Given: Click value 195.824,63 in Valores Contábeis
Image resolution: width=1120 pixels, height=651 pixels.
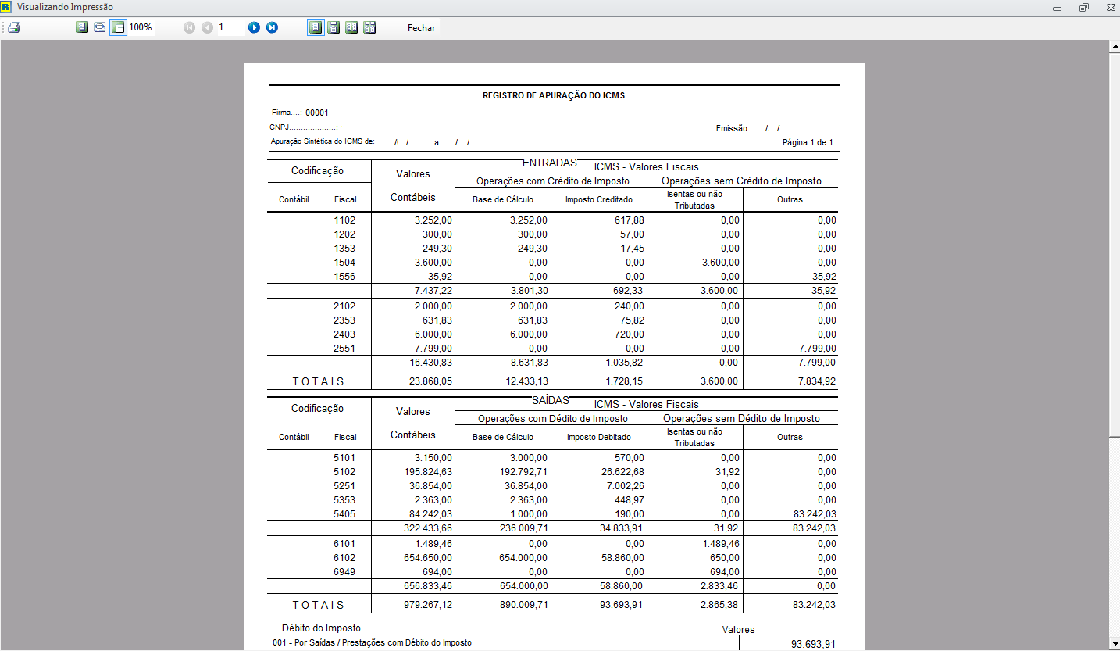Looking at the screenshot, I should pyautogui.click(x=428, y=472).
